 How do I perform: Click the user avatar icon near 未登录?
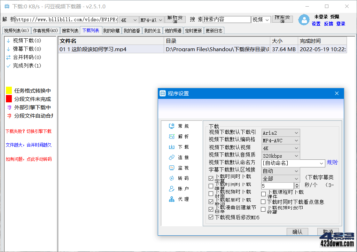[303, 20]
